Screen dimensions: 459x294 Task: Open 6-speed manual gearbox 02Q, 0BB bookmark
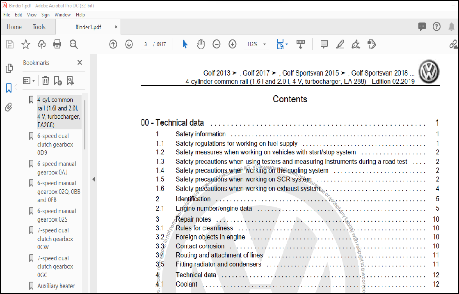59,191
